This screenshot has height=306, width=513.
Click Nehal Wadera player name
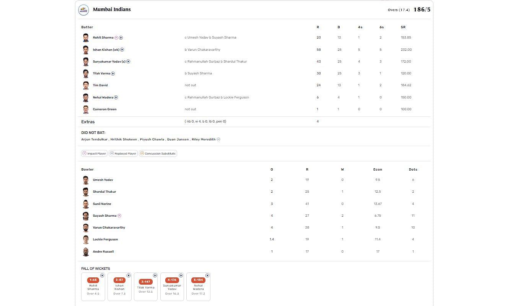pos(103,97)
